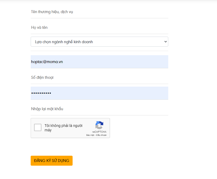The image size is (217, 179).
Task: Click the chevron arrow of the business-type select
Action: [165, 42]
